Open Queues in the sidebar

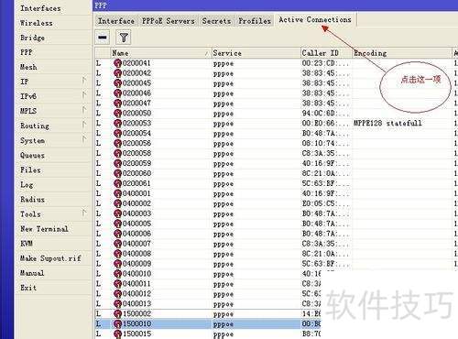[x=32, y=155]
